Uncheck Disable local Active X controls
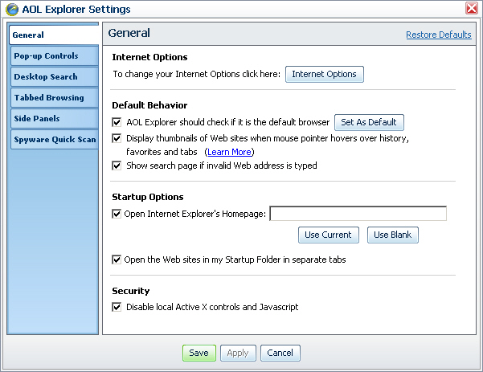The image size is (483, 372). click(x=117, y=307)
